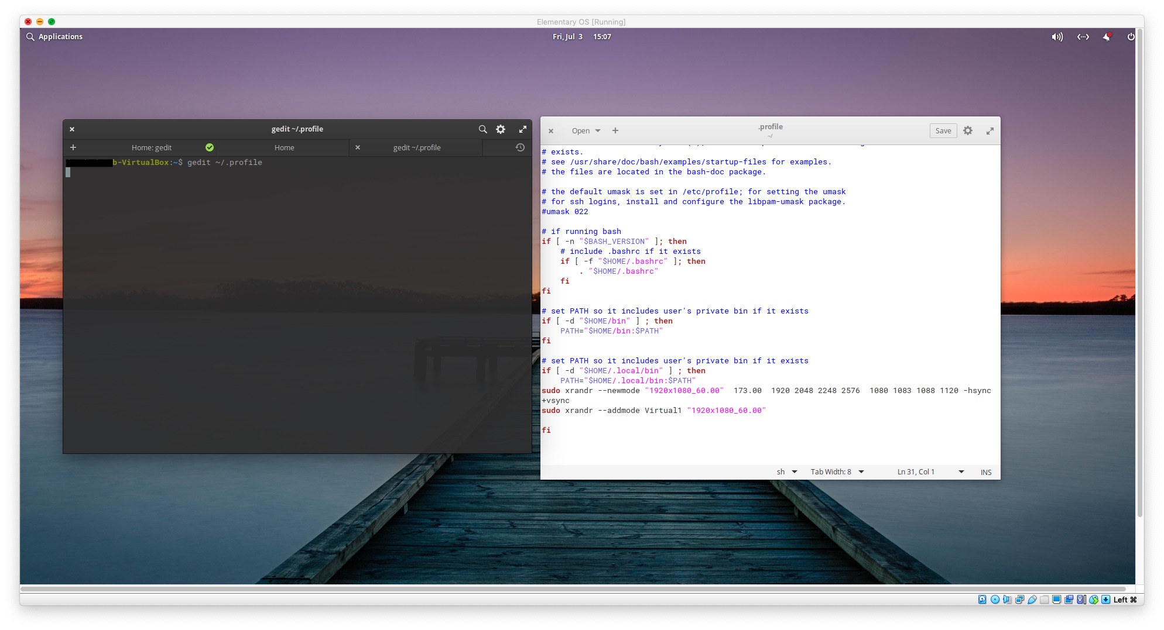Open the sound volume indicator
Screen dimensions: 1164x630
[x=1057, y=37]
